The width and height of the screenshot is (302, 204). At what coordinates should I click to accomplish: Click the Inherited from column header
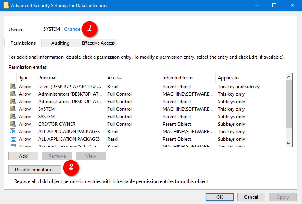click(x=188, y=78)
